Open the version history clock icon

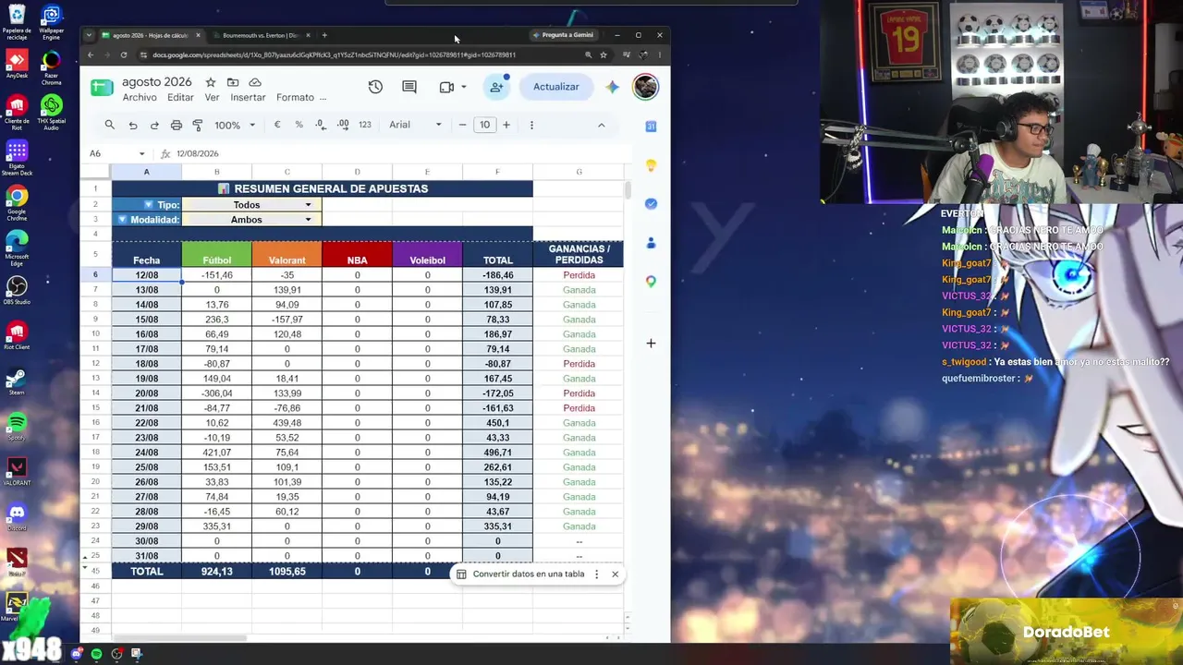click(x=375, y=87)
